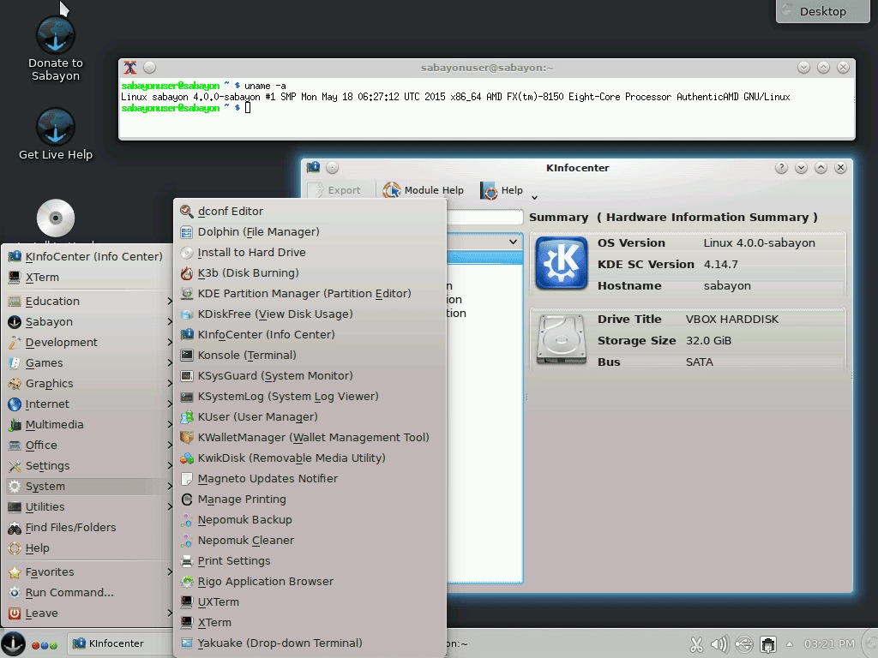This screenshot has width=878, height=658.
Task: Open Find Files/Folders from main menu
Action: click(89, 528)
